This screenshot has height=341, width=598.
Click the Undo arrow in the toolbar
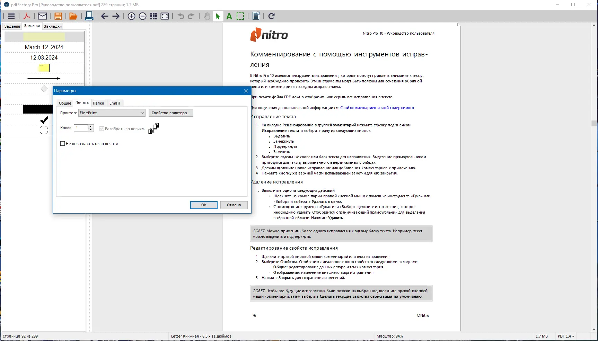pos(181,16)
